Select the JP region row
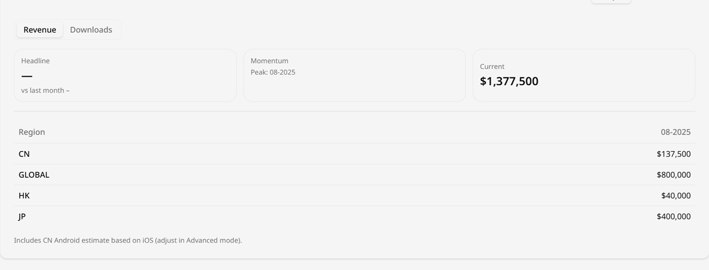The image size is (709, 270). (354, 217)
